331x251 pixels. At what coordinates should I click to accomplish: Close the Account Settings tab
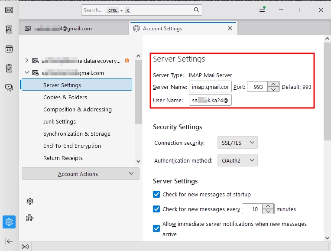coord(230,28)
